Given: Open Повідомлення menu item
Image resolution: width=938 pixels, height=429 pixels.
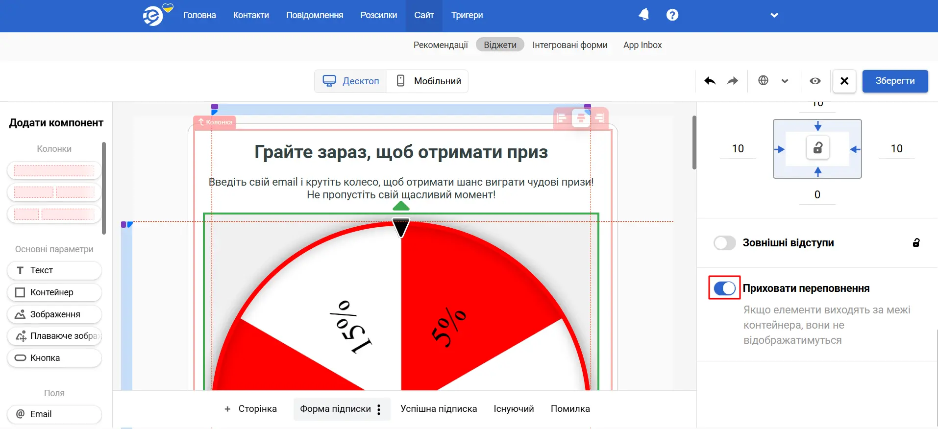Looking at the screenshot, I should (x=315, y=15).
